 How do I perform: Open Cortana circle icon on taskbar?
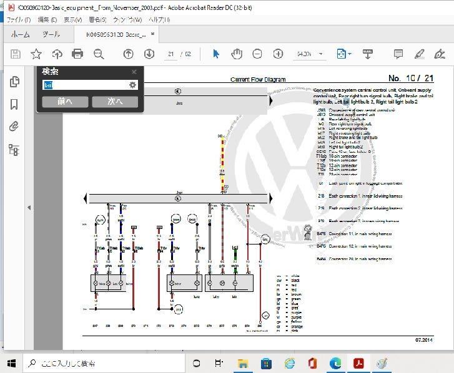pos(196,363)
